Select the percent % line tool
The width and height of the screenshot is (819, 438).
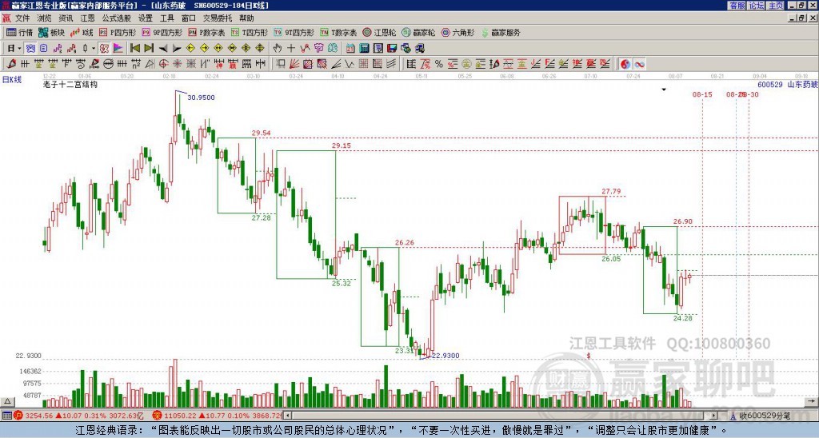click(439, 64)
